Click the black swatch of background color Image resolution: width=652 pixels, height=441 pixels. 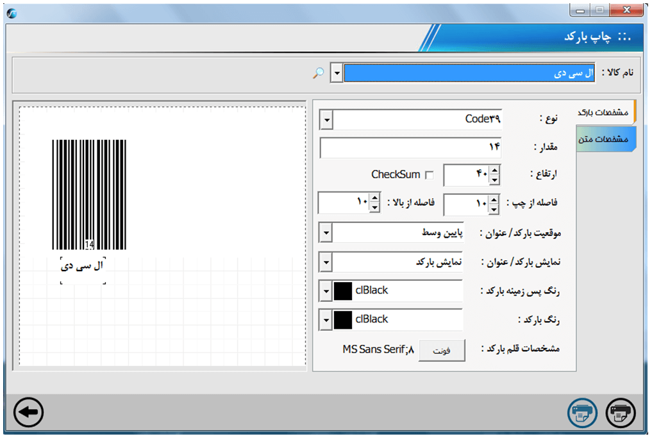point(342,291)
